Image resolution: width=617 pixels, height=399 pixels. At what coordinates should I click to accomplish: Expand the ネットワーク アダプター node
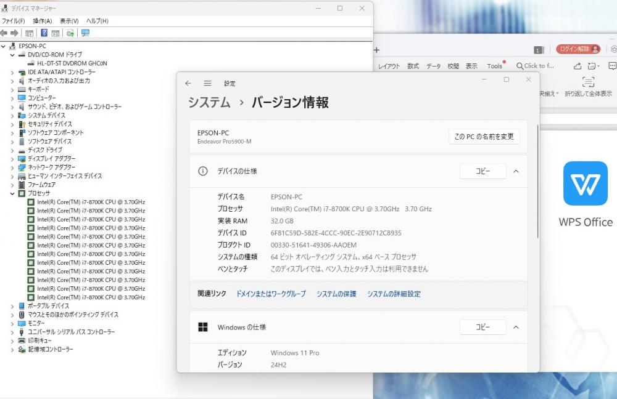(x=12, y=167)
